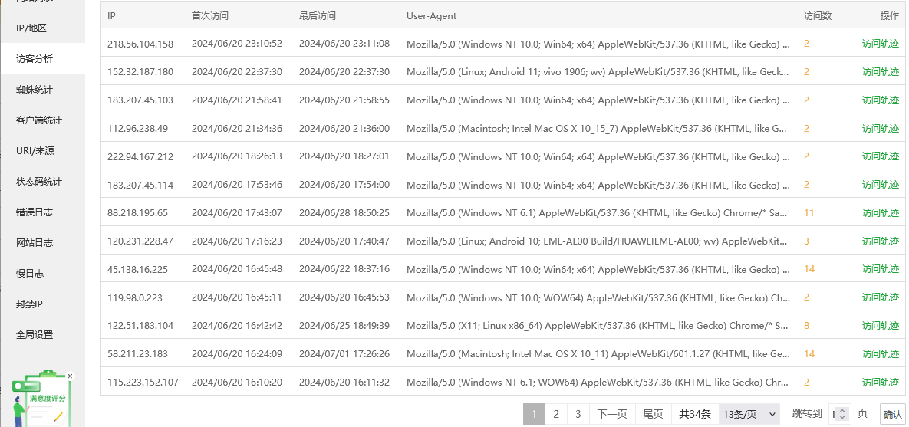Screen dimensions: 909x427
Task: Click 确认 to confirm page jump
Action: (x=892, y=414)
